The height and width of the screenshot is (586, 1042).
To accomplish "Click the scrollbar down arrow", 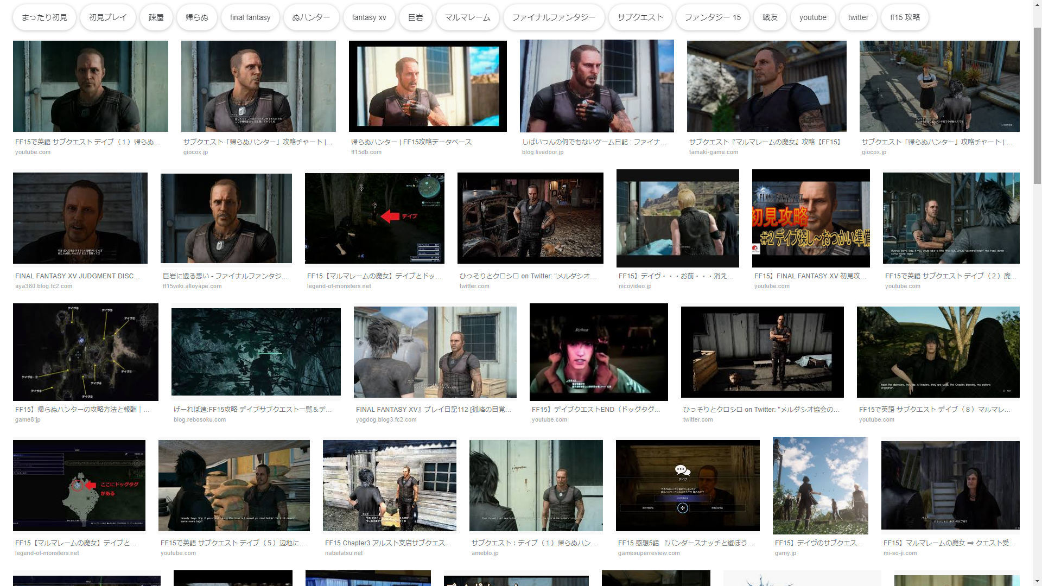I will (x=1037, y=581).
